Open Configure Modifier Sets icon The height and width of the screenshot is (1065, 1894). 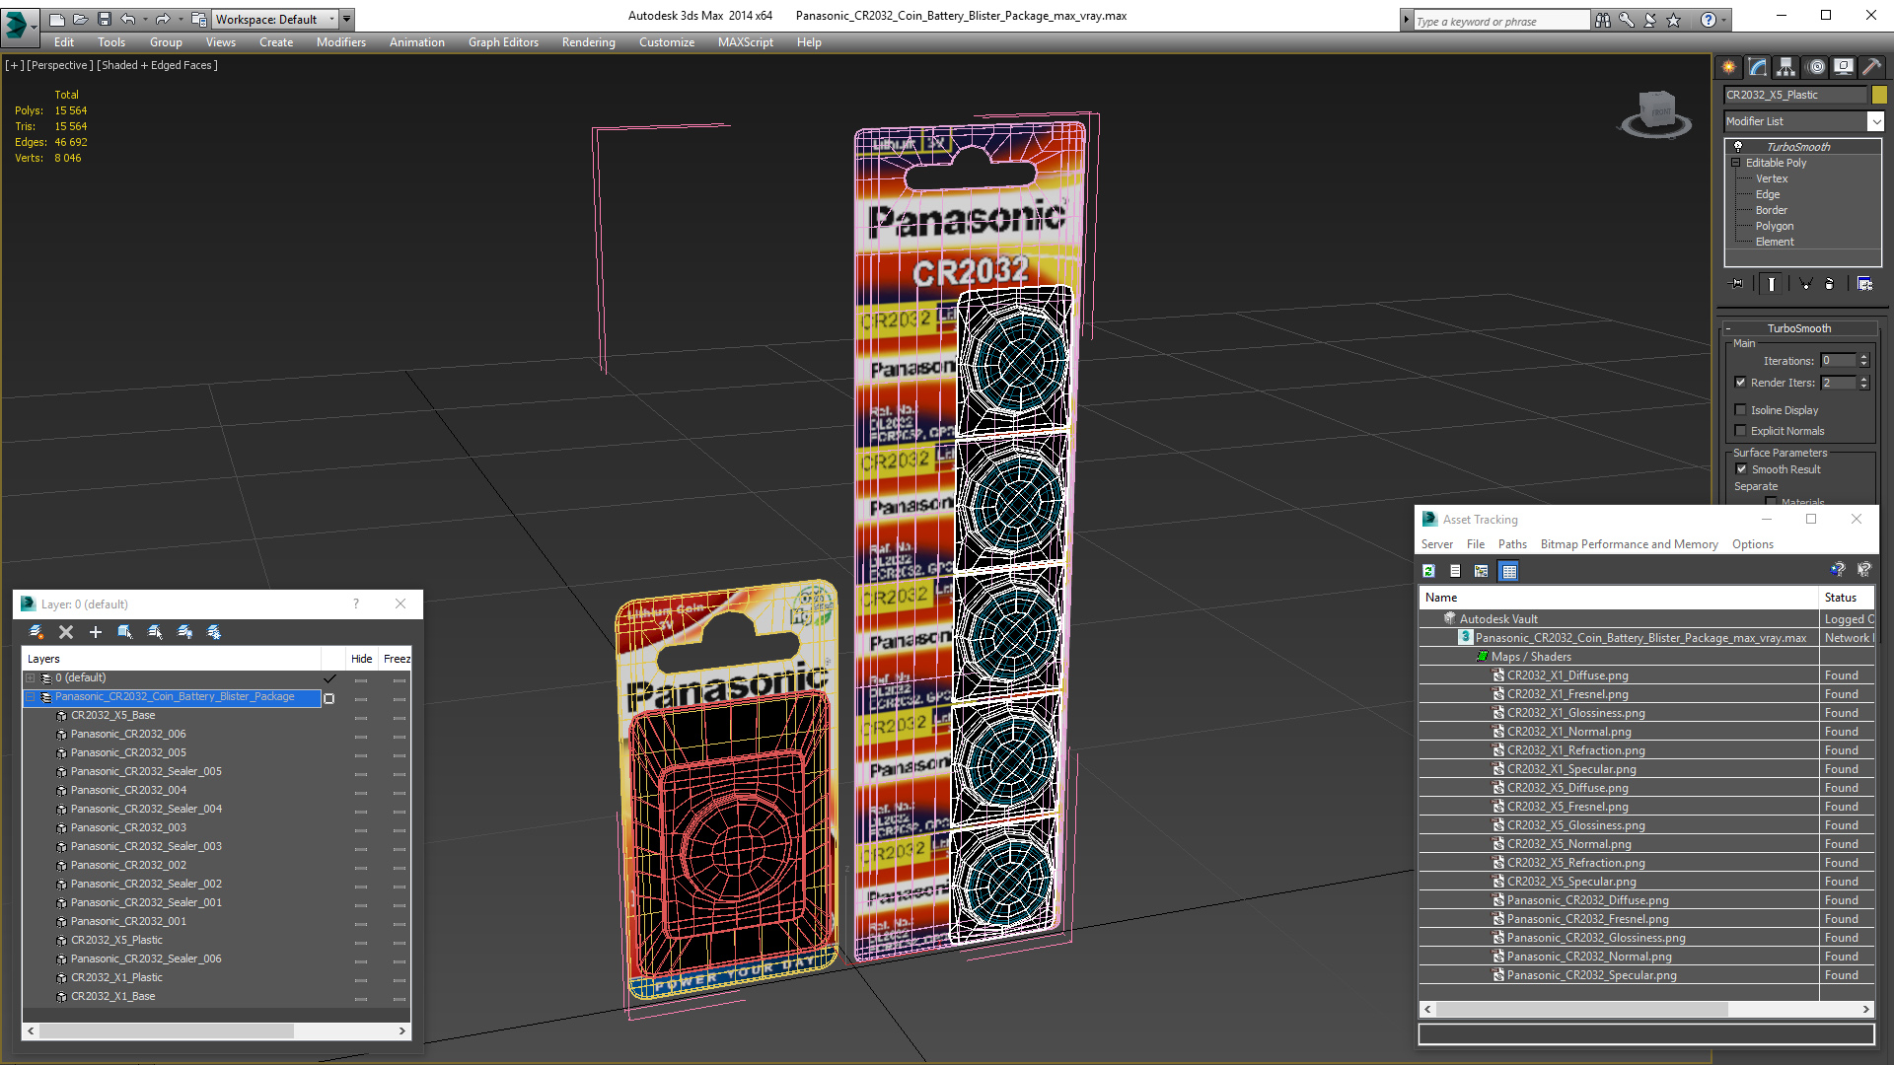click(1864, 284)
